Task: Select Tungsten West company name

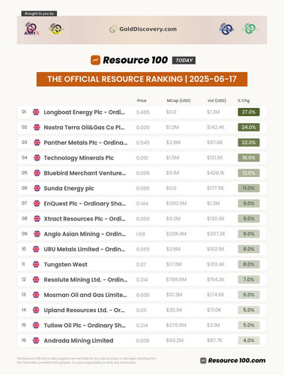Action: 65,265
